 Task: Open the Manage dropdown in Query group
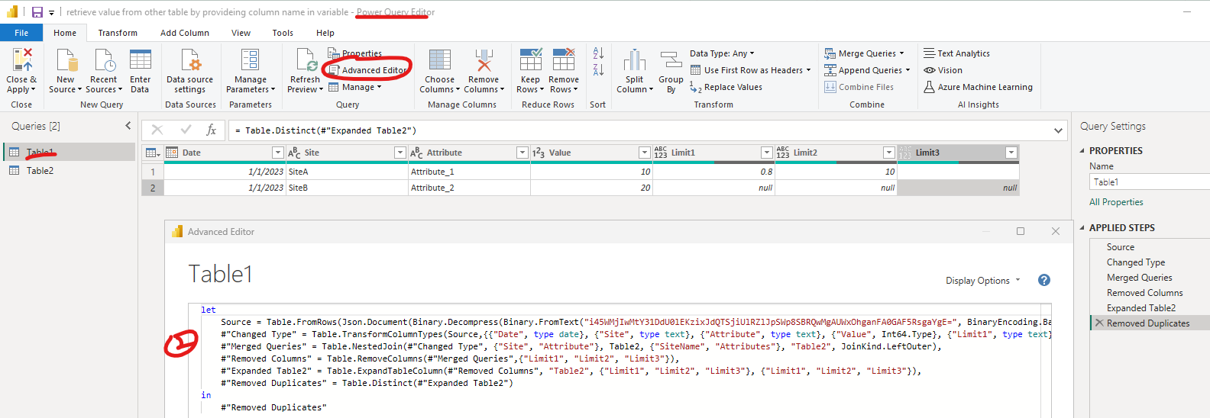(355, 87)
